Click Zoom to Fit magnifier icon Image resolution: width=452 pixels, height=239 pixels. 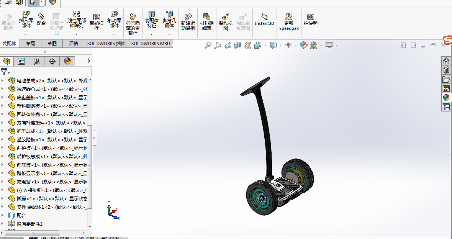208,45
